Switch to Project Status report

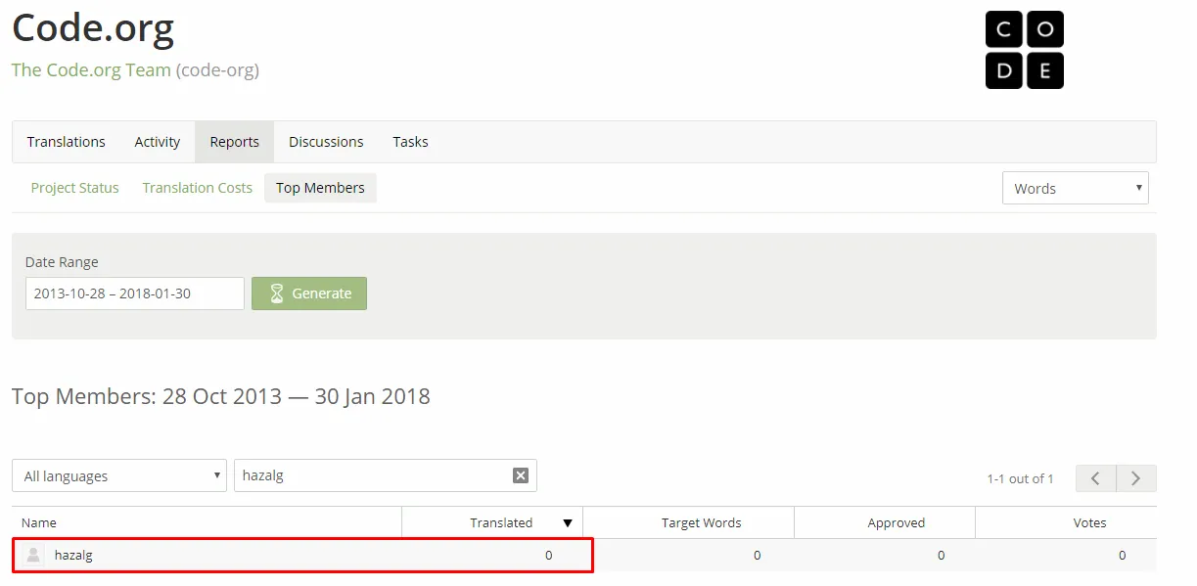point(75,188)
